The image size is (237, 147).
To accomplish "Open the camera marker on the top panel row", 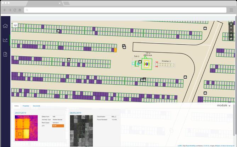I will click(58, 31).
